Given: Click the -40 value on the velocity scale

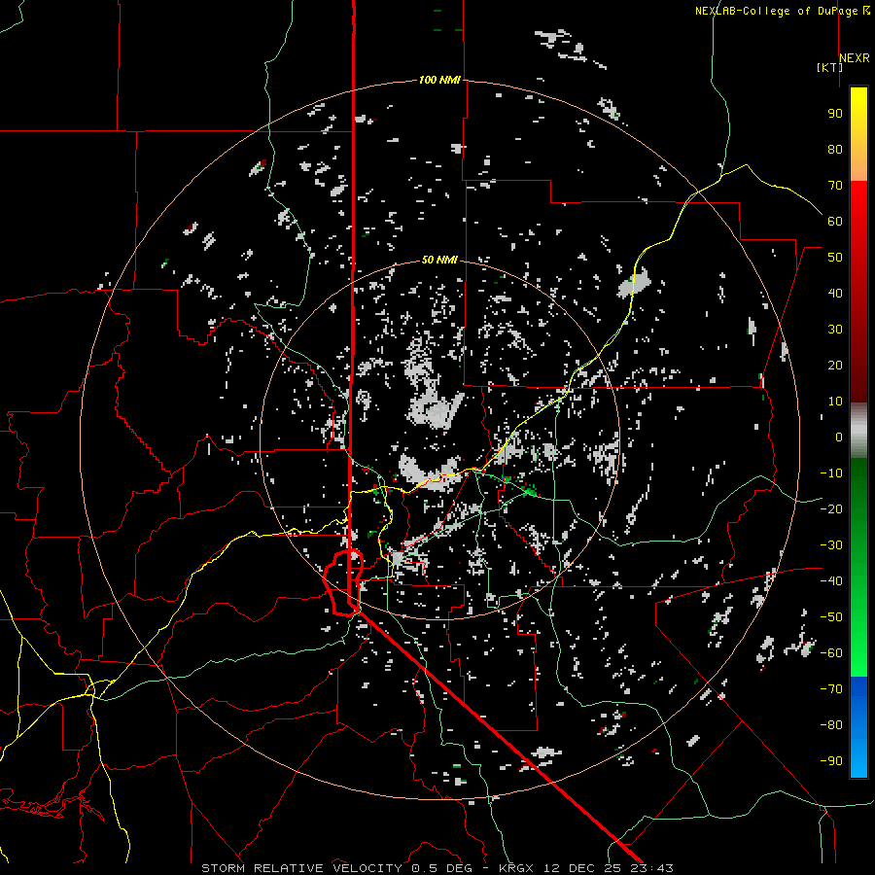Looking at the screenshot, I should (831, 581).
